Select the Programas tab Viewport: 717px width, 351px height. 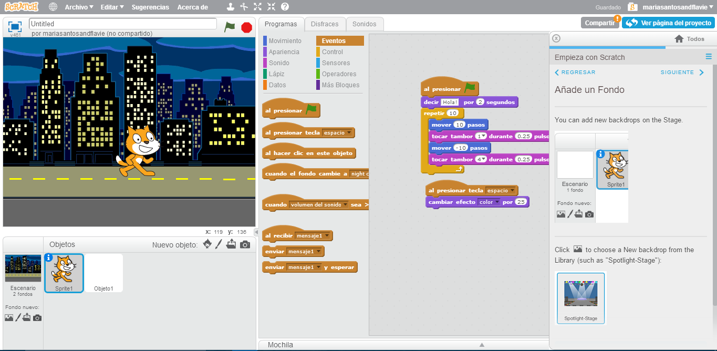pyautogui.click(x=280, y=24)
